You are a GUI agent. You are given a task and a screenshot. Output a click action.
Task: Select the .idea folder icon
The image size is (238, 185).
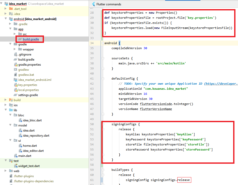11,14
